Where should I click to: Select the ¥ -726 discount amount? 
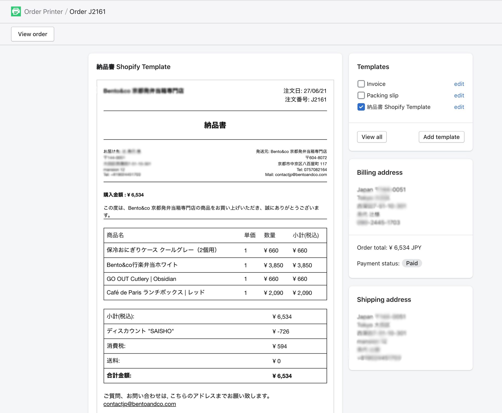coord(281,331)
